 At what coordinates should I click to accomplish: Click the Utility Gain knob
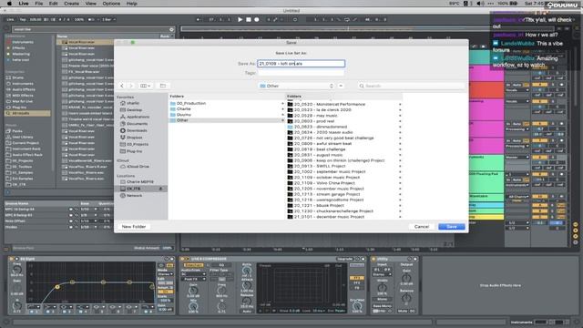pos(406,278)
